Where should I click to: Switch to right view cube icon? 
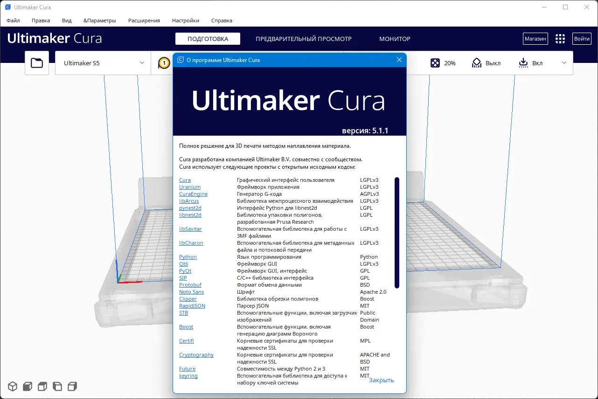point(72,386)
